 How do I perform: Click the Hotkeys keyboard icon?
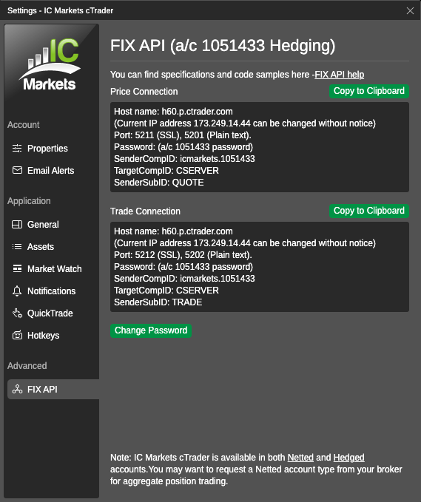click(x=17, y=335)
